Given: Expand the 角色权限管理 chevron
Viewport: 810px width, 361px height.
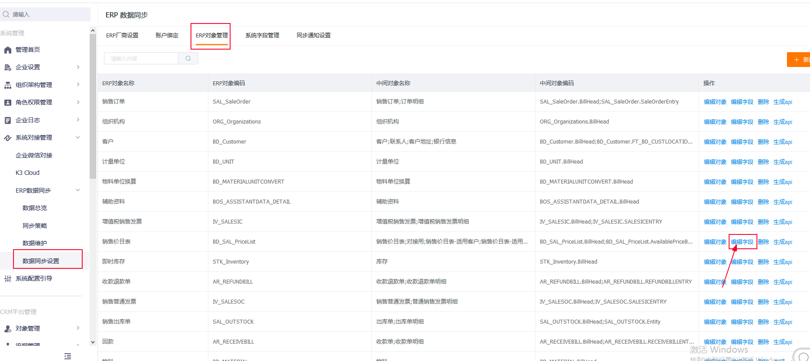Looking at the screenshot, I should point(78,102).
